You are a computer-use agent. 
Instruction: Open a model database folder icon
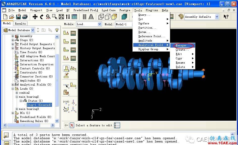(12, 17)
